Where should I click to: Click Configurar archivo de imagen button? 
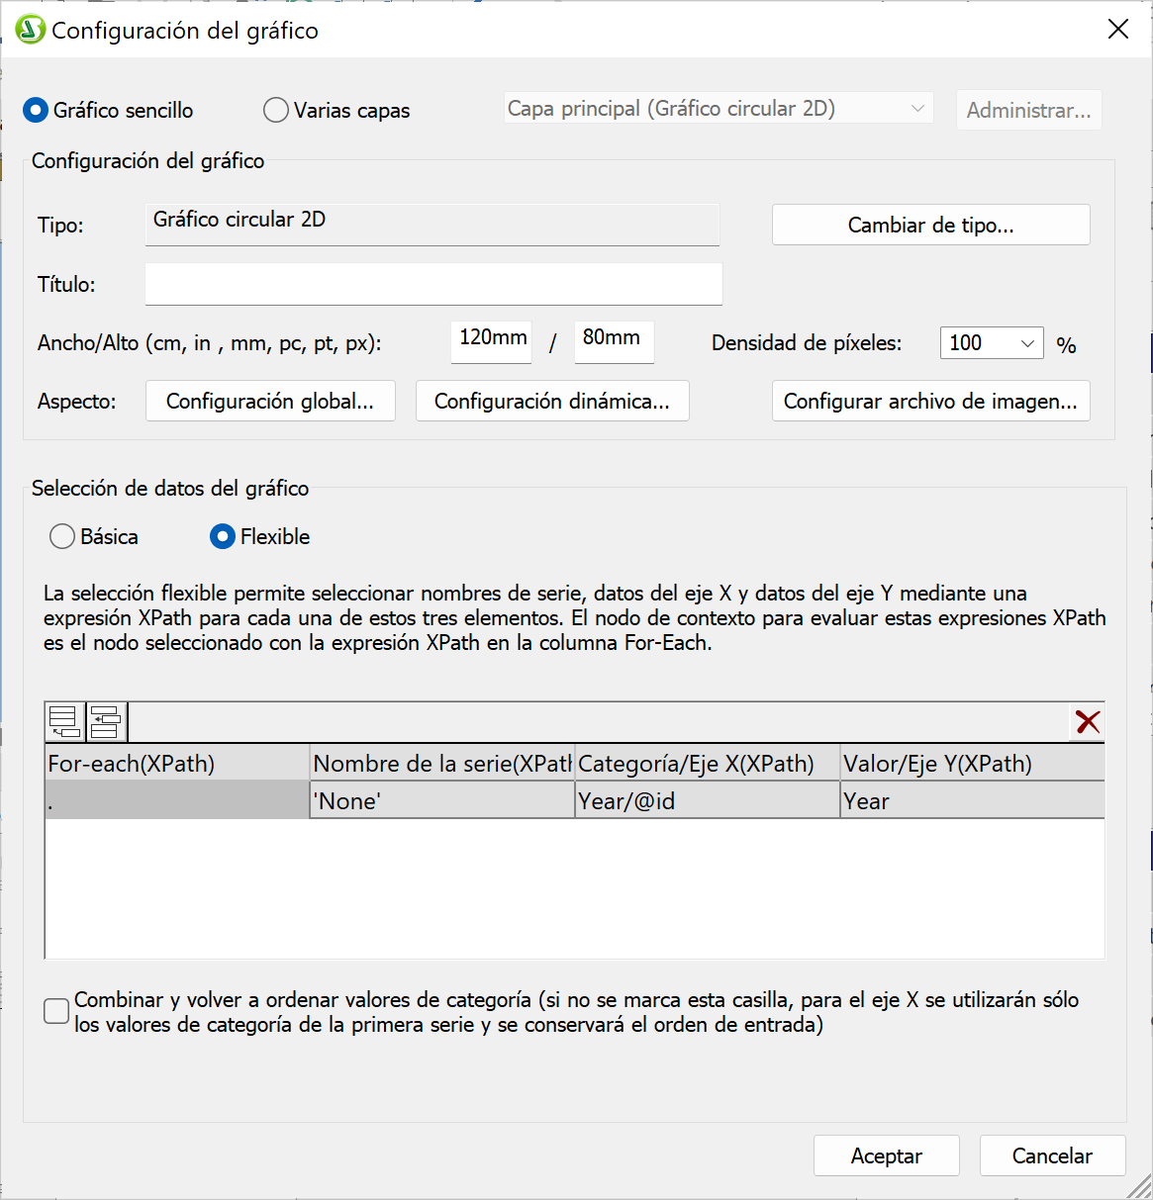pos(930,401)
